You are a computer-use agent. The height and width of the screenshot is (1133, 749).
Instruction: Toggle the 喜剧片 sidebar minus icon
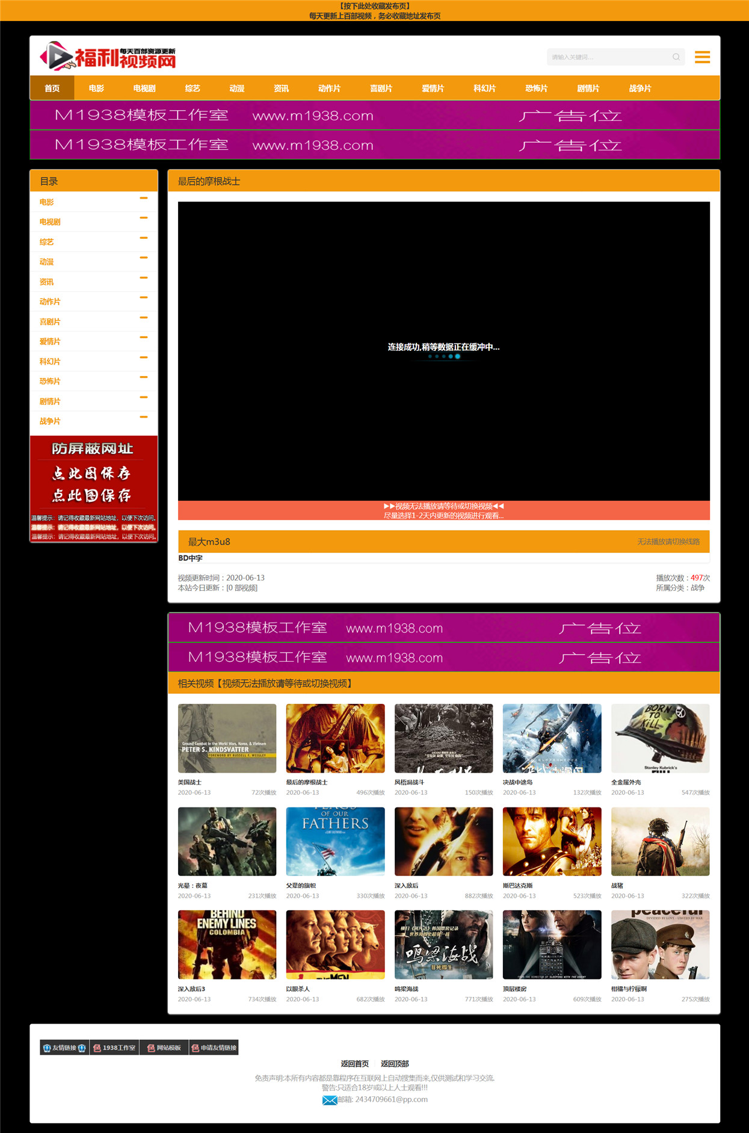143,318
